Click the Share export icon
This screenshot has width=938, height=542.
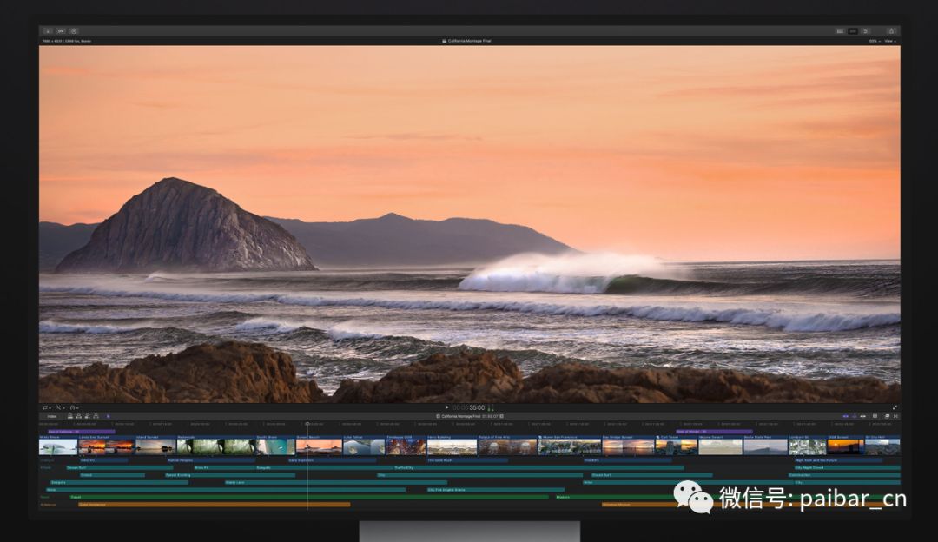click(x=890, y=31)
